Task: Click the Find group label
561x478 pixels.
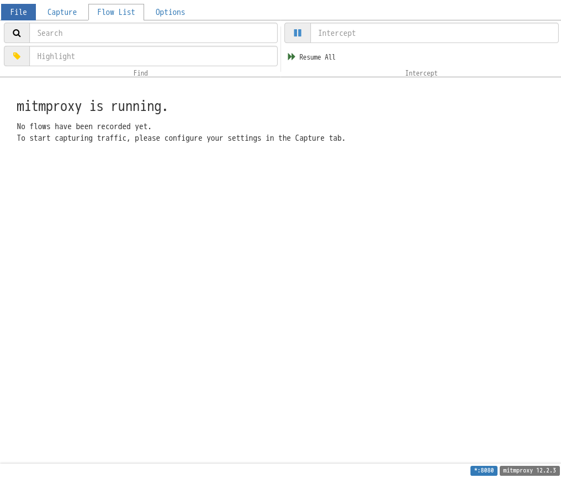Action: [141, 73]
